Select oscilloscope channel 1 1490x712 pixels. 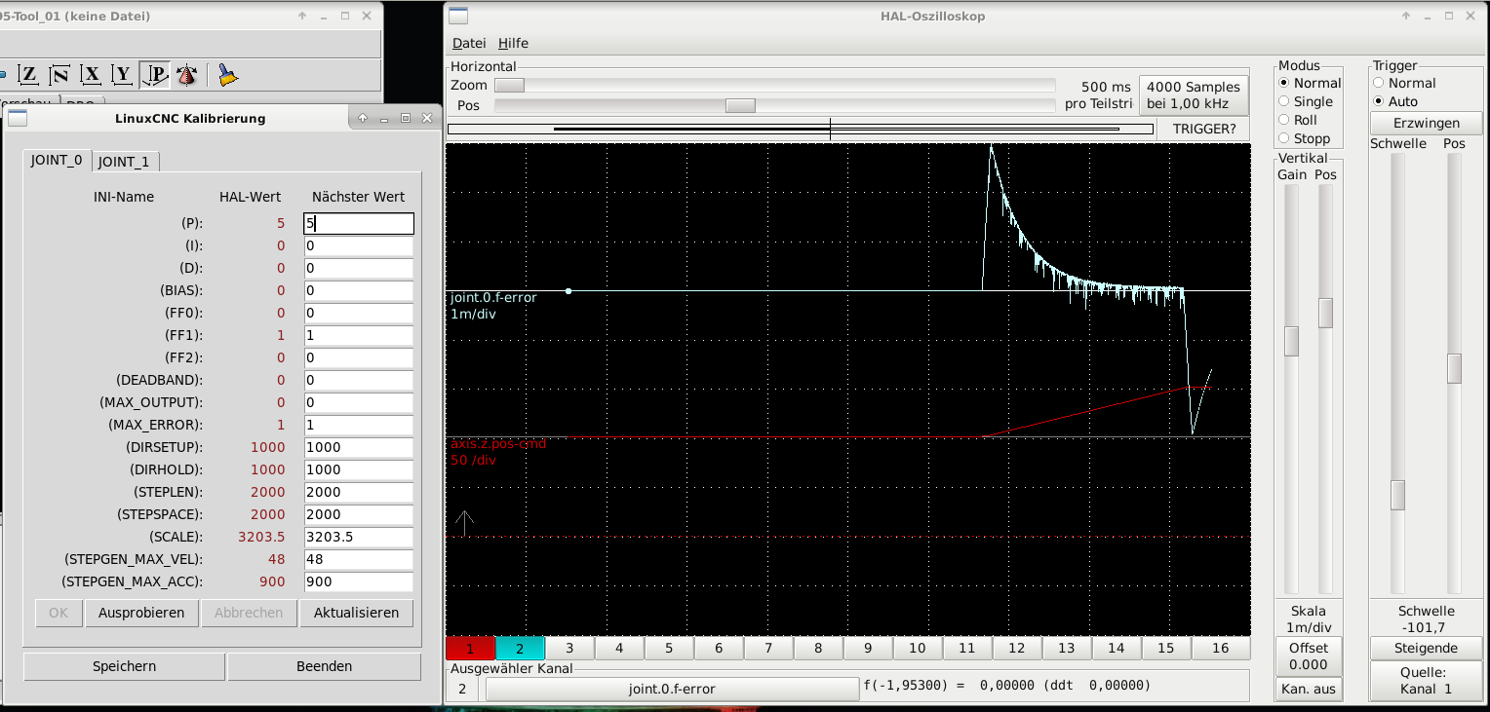(470, 648)
